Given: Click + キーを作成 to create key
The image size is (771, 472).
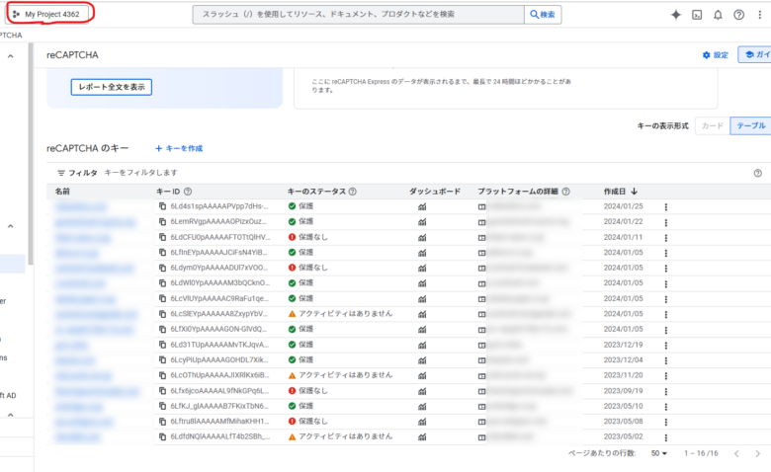Looking at the screenshot, I should 179,148.
